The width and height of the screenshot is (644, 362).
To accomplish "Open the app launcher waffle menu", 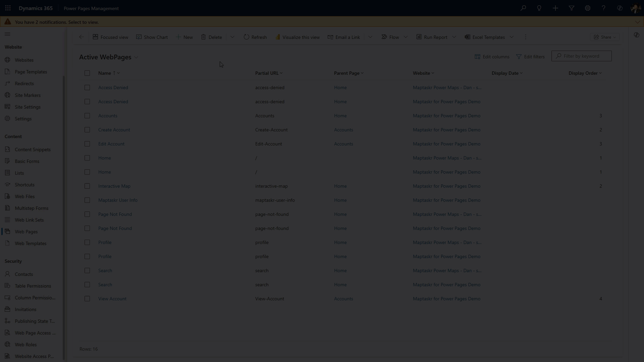I will tap(8, 8).
